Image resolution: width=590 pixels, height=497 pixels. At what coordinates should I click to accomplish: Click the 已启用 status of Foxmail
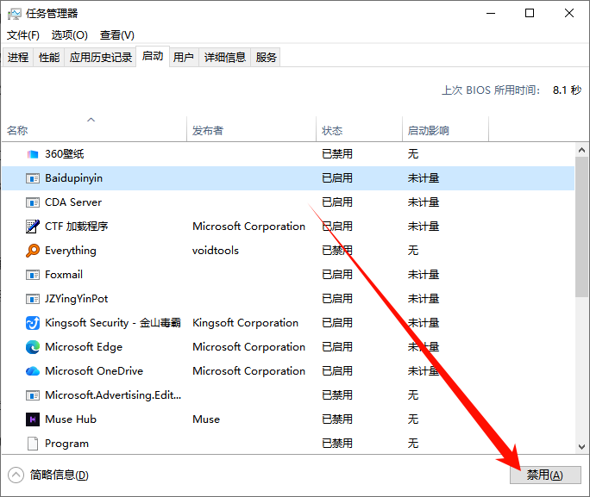[337, 275]
